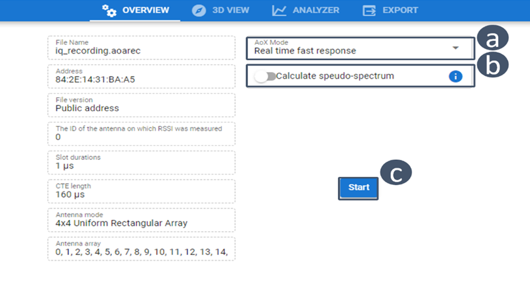Click the compass icon for 3D View

point(199,11)
